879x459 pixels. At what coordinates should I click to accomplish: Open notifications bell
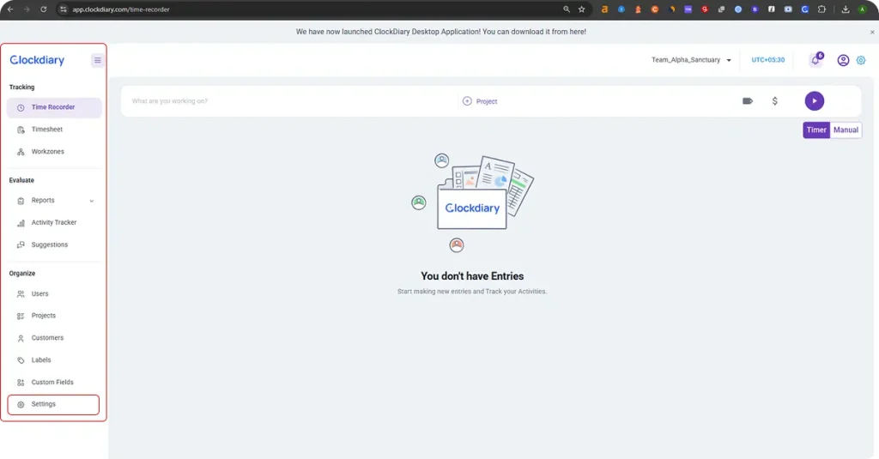pyautogui.click(x=815, y=60)
